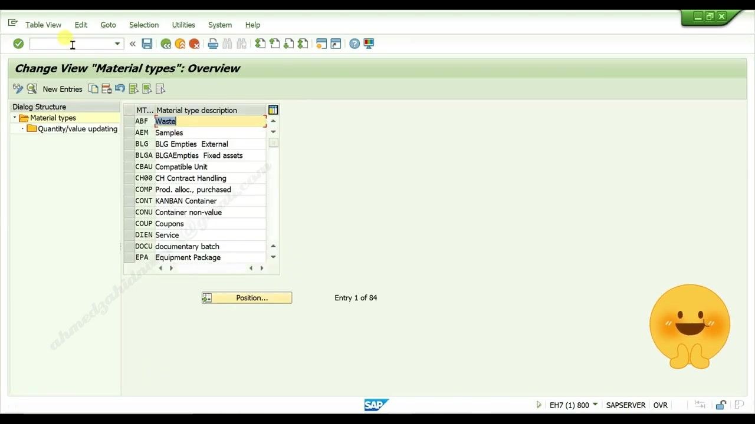Open the EH7 (1) 800 system dropdown
Screen dimensions: 755x424
[x=595, y=405]
